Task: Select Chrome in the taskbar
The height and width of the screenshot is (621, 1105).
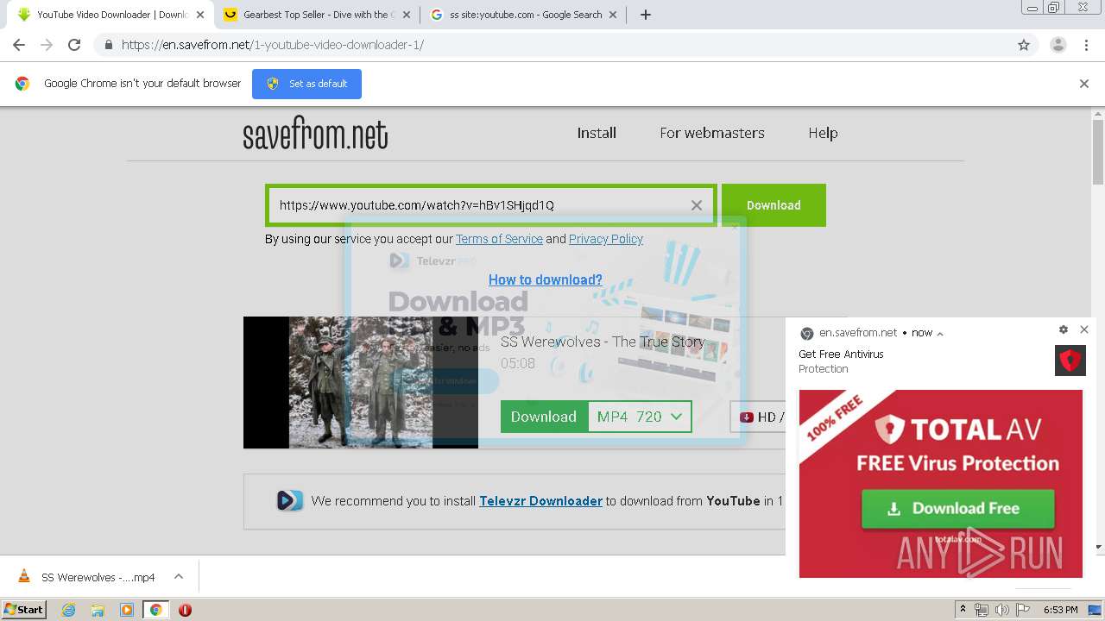Action: [155, 610]
